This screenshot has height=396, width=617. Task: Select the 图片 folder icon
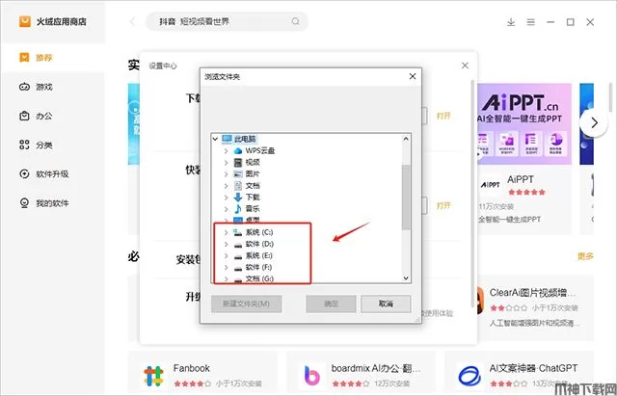[x=238, y=173]
